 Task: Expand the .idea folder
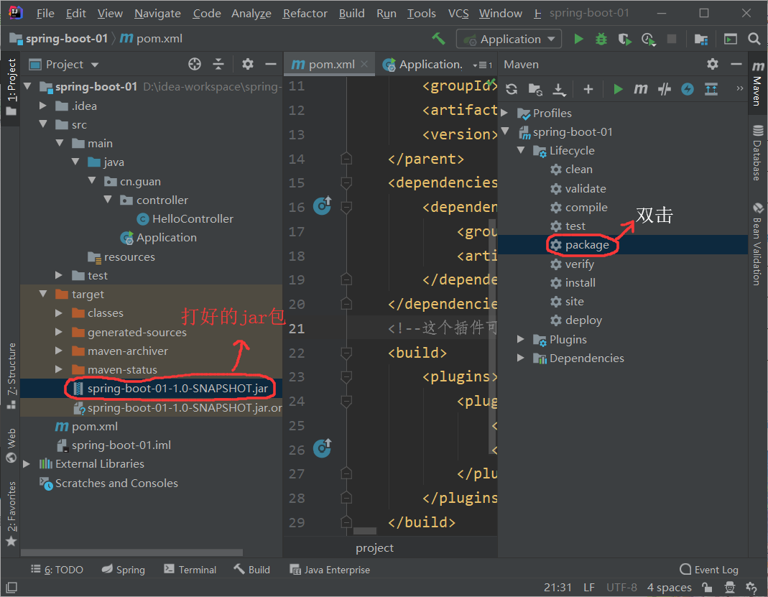[43, 106]
